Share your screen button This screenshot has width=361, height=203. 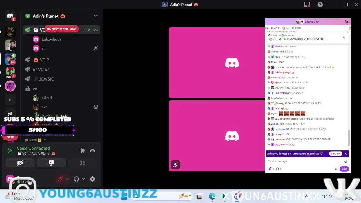click(51, 163)
